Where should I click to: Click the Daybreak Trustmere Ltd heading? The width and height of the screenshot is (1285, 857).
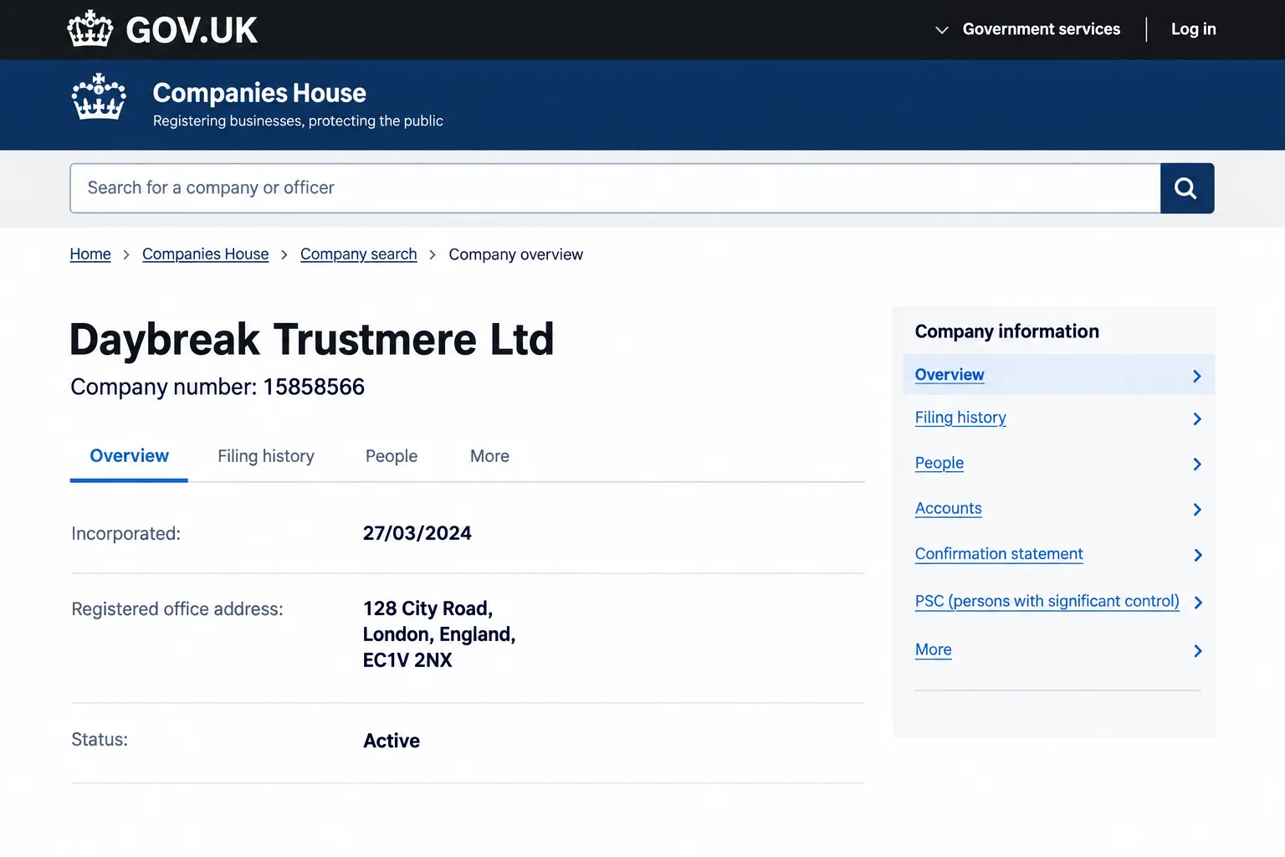312,339
